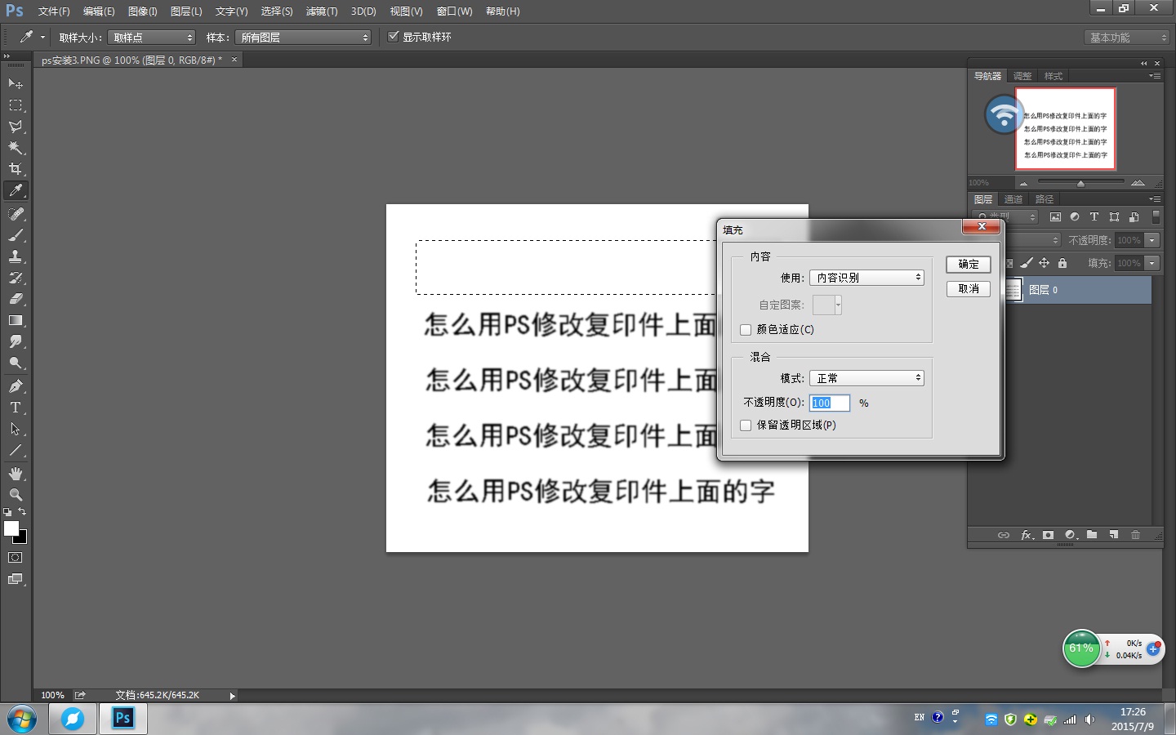Select the Eraser tool

point(16,299)
